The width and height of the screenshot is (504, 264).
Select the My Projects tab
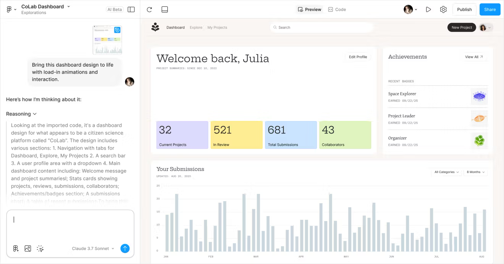click(217, 27)
